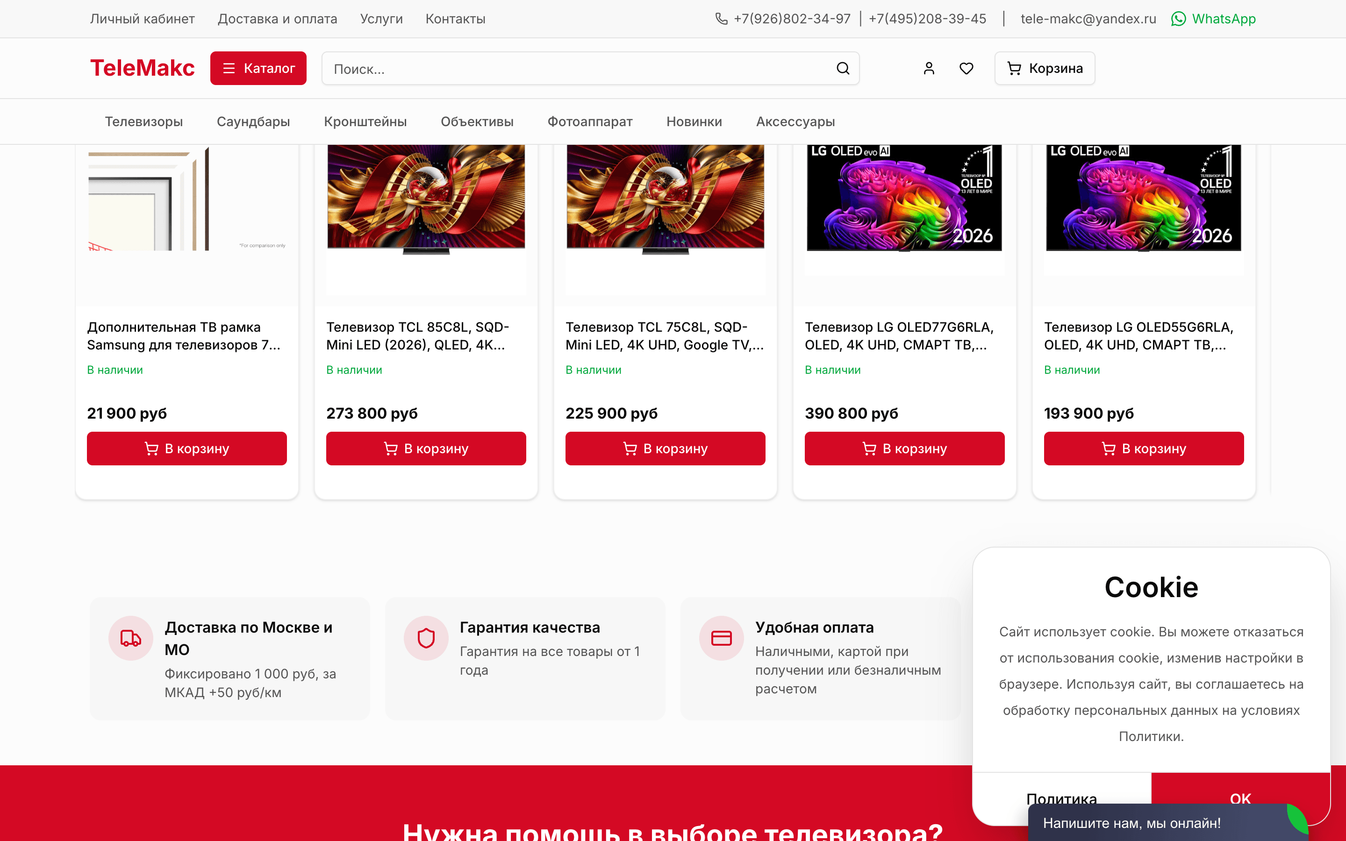This screenshot has height=841, width=1346.
Task: Open Телевизор TCL 85C8L title
Action: tap(418, 336)
